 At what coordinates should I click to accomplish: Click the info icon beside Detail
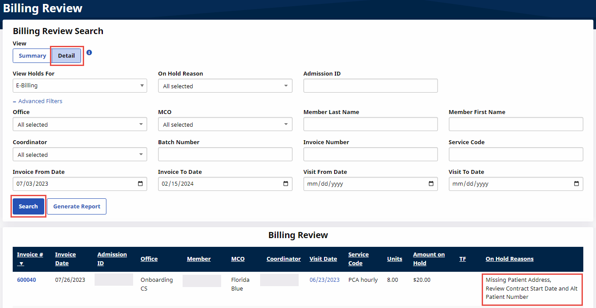click(89, 52)
